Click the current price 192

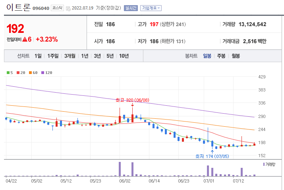[x=15, y=28]
